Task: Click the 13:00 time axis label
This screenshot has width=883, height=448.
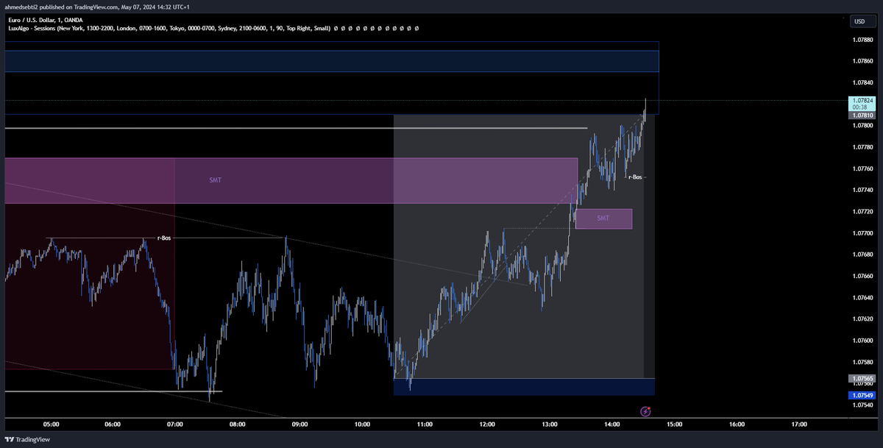Action: [x=549, y=424]
